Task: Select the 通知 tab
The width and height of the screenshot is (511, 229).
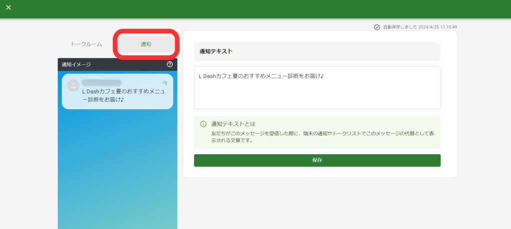Action: (x=146, y=44)
